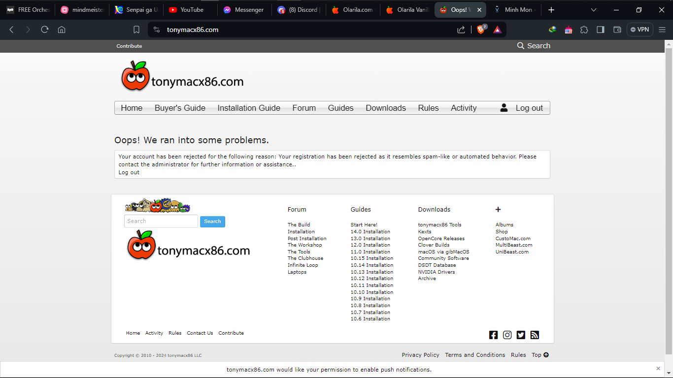
Task: Click the site info icon in address bar
Action: pyautogui.click(x=157, y=30)
